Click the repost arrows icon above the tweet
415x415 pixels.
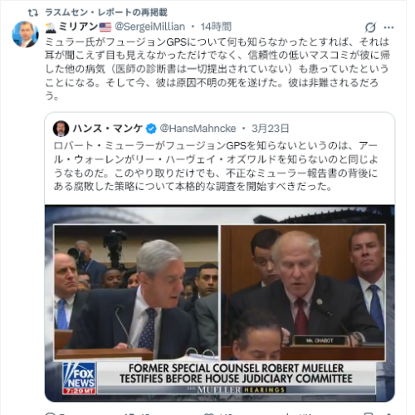click(x=33, y=12)
